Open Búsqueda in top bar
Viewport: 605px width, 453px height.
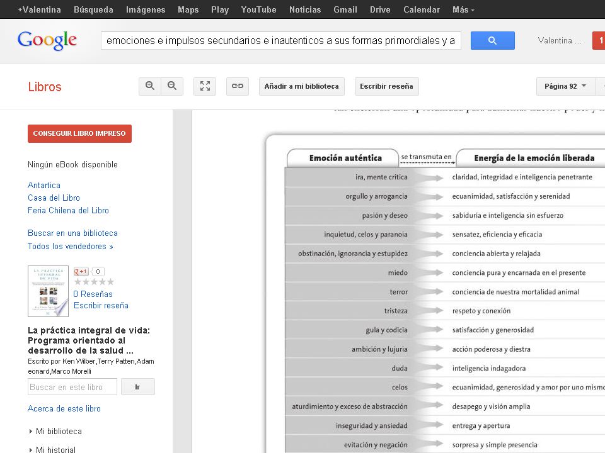point(93,9)
